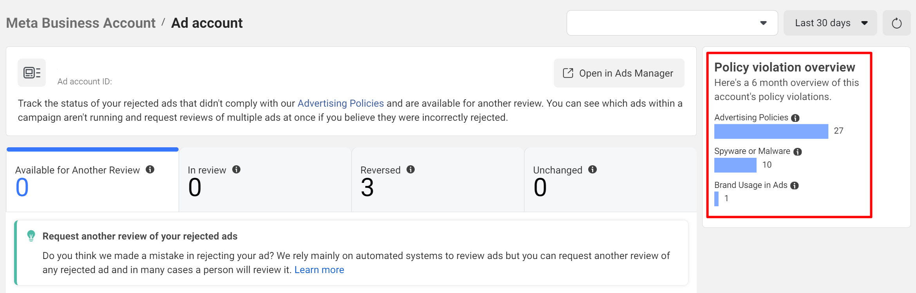Click info icon next to Available for Another Review
This screenshot has width=916, height=293.
point(150,170)
